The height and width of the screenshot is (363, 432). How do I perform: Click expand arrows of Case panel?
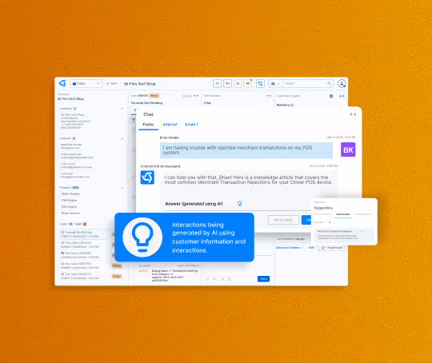point(196,96)
